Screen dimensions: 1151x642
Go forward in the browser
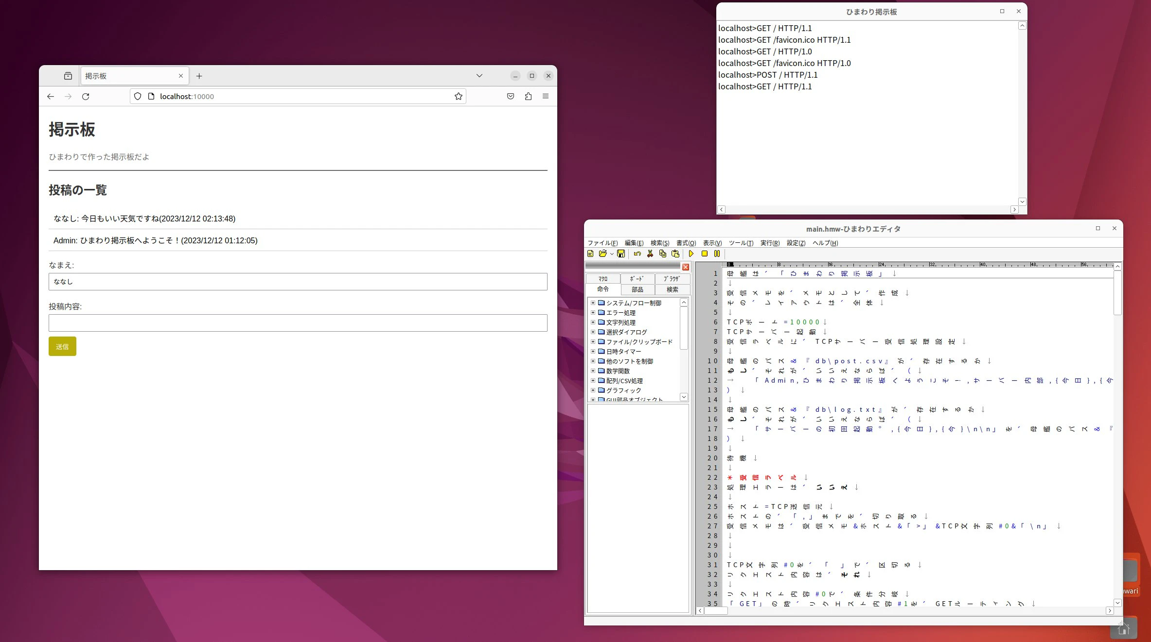tap(68, 96)
